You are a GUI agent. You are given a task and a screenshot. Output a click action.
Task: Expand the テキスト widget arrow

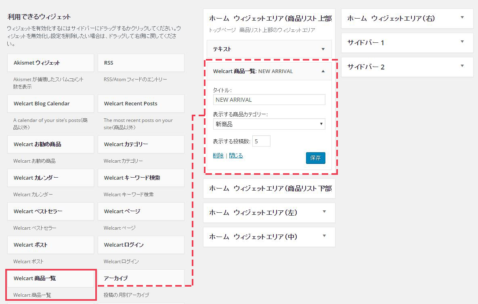tap(323, 49)
